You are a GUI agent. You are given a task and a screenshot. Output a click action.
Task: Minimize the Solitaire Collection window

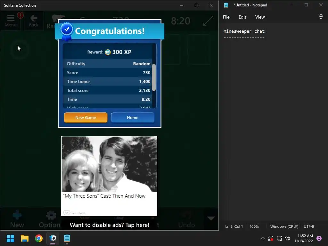(182, 5)
